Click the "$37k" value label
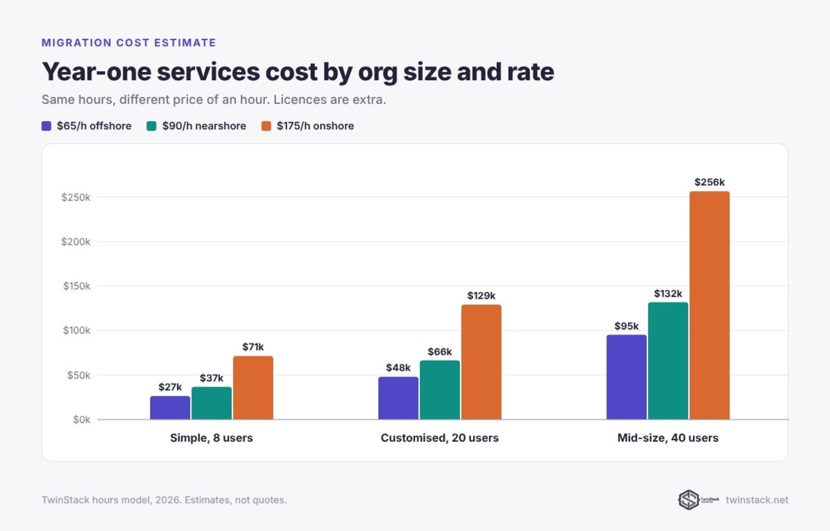 click(212, 378)
